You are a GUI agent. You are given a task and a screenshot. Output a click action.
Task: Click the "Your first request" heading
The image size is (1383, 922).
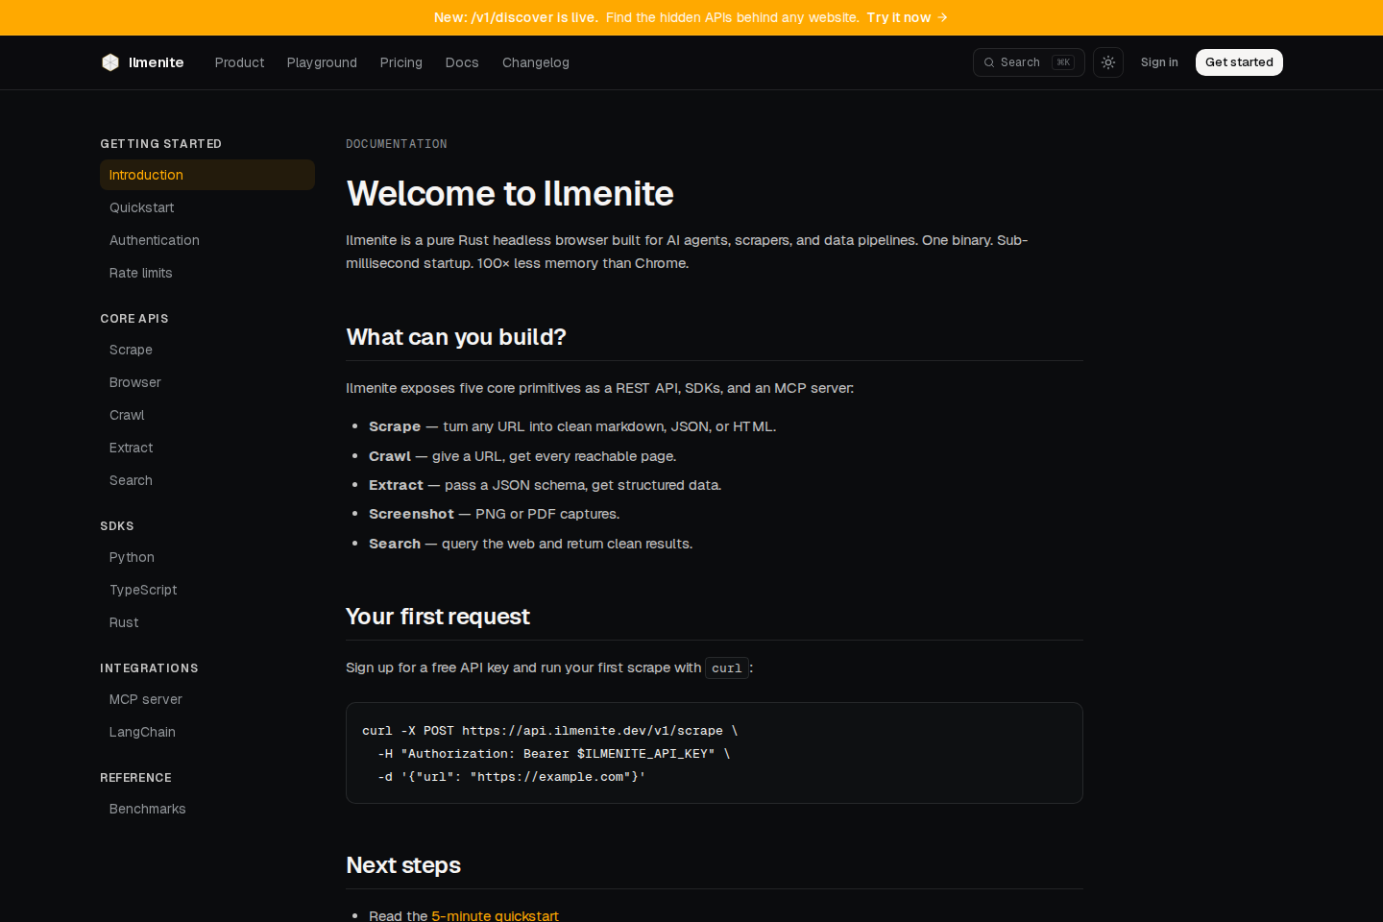[x=438, y=617]
